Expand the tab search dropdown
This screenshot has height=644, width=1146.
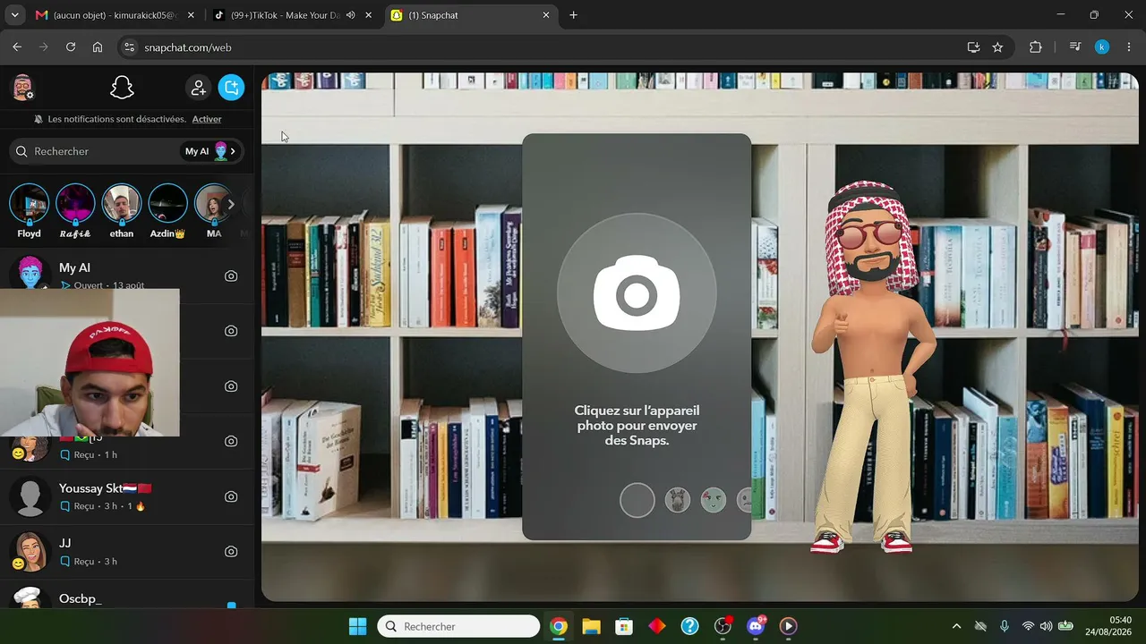(14, 15)
